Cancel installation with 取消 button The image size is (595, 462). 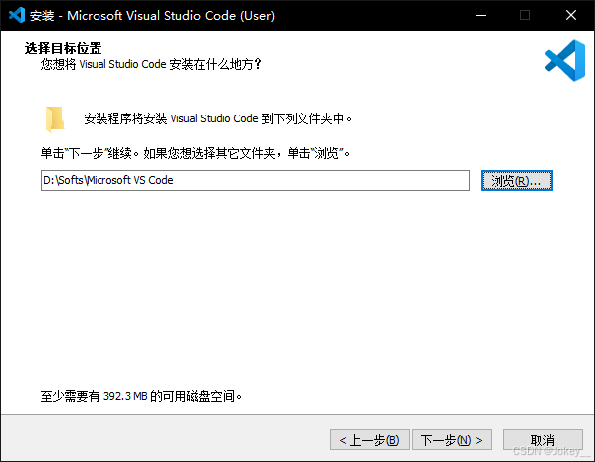coord(542,440)
